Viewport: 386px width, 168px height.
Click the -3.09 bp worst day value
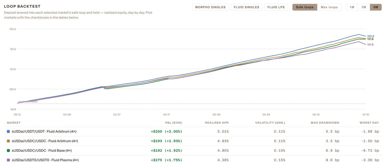[370, 160]
